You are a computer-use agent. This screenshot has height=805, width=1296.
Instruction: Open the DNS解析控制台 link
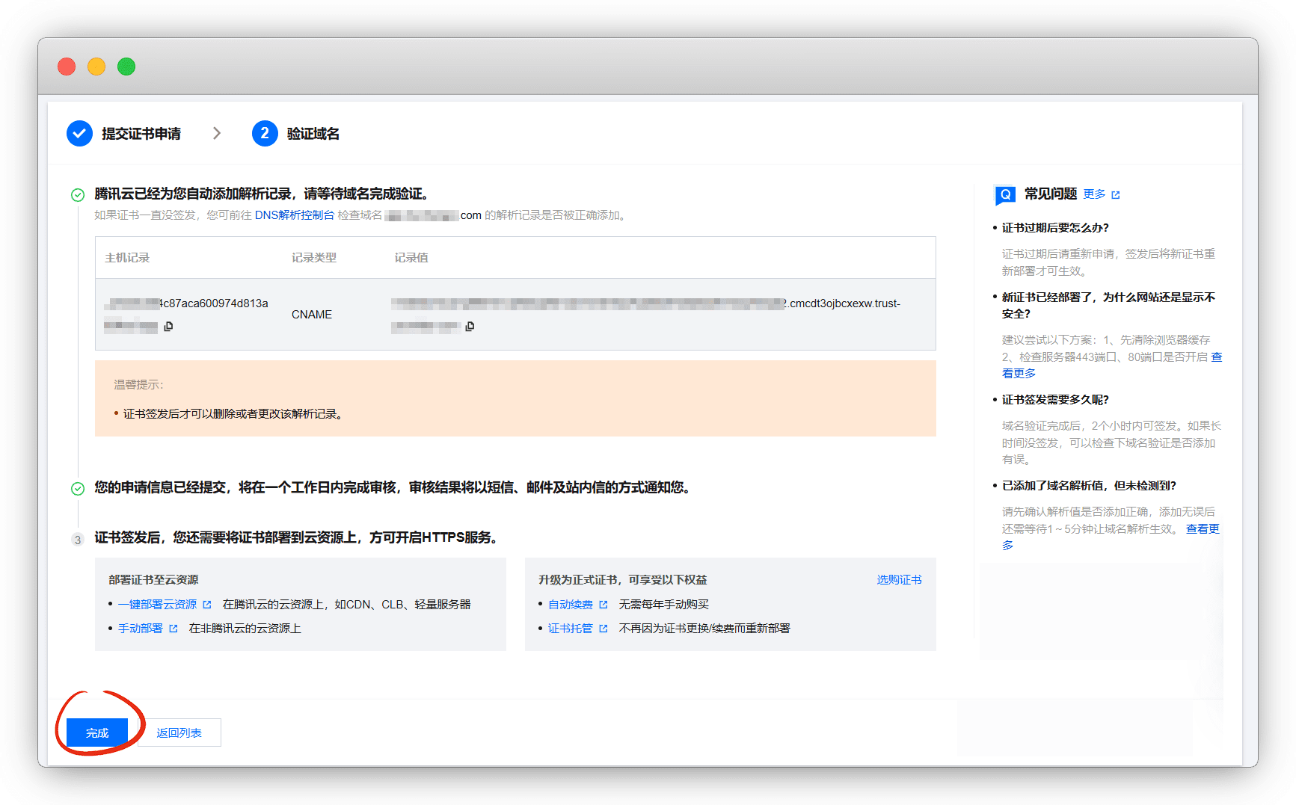coord(295,215)
